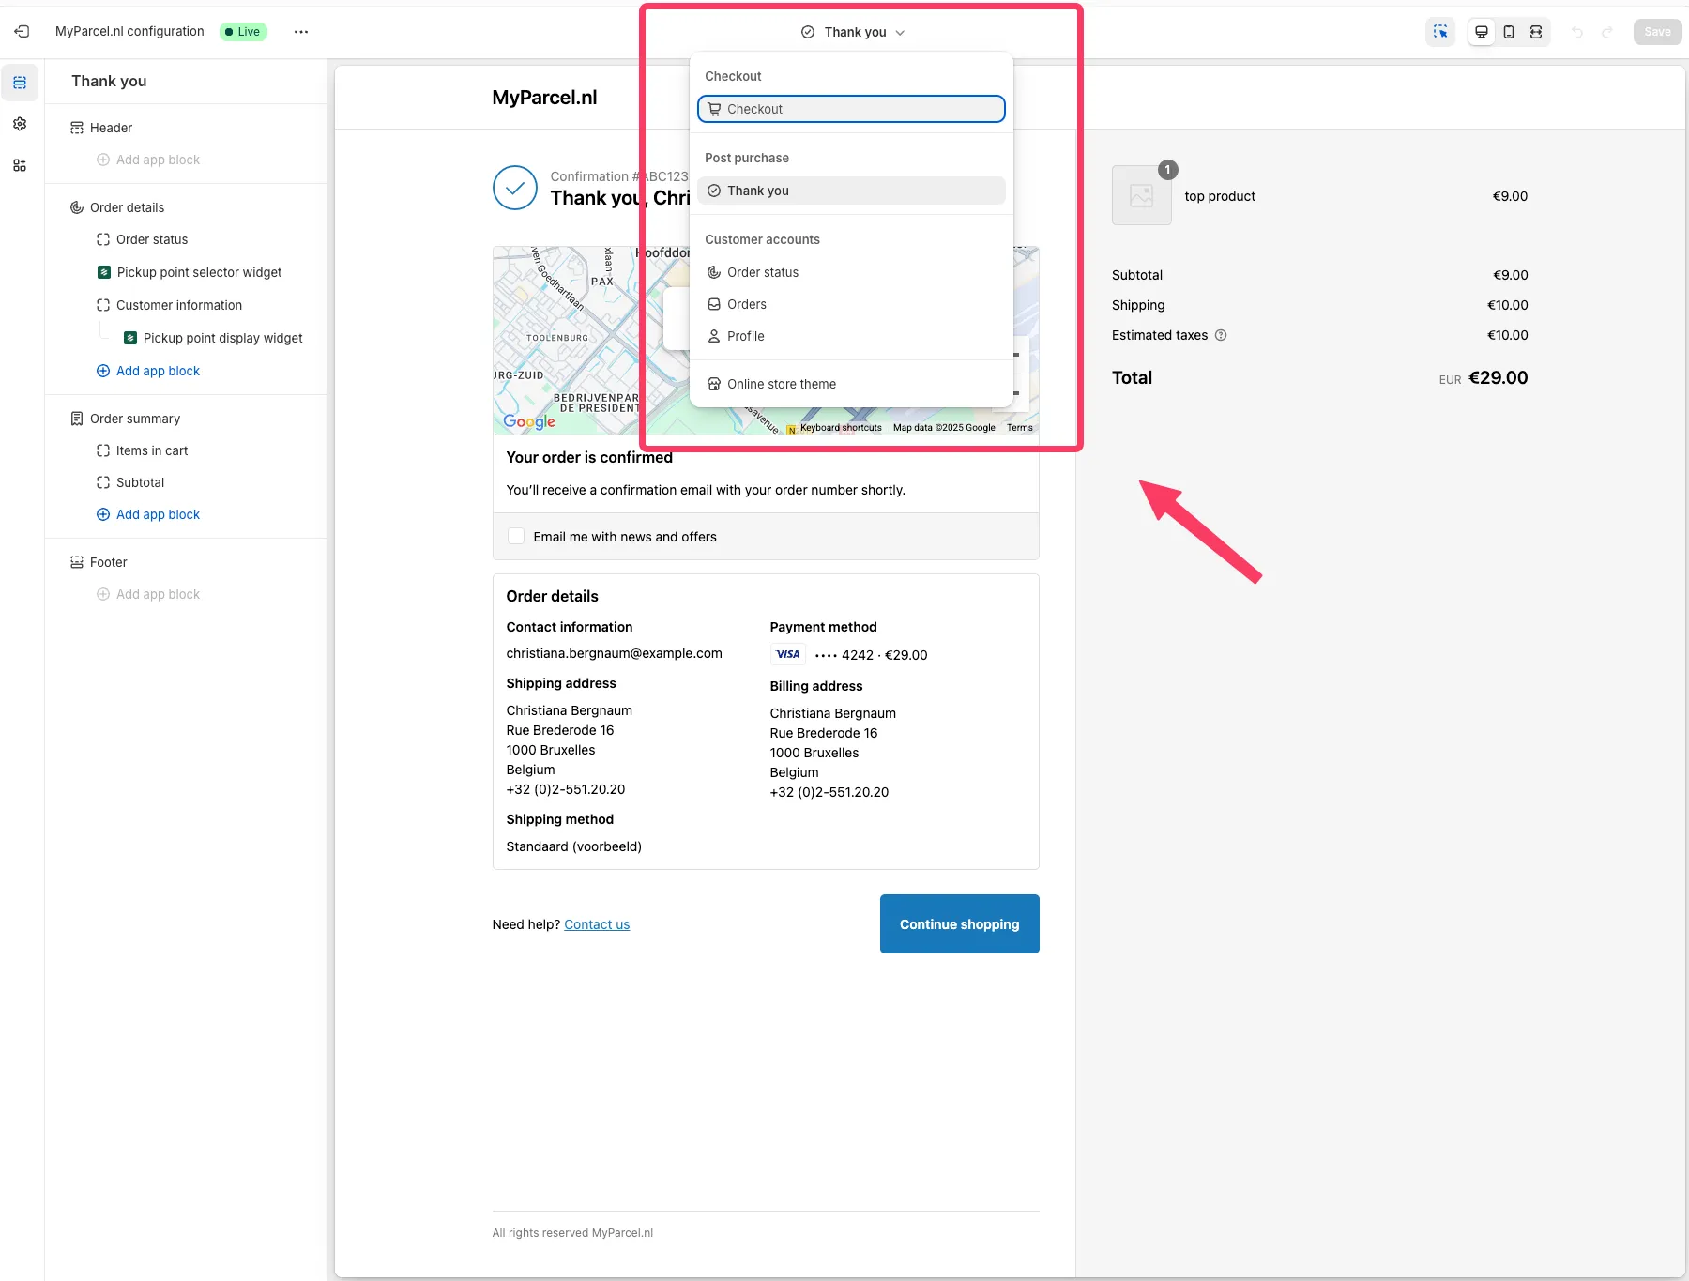Enable the inspector selection tool
Viewport: 1689px width, 1281px height.
point(1440,31)
